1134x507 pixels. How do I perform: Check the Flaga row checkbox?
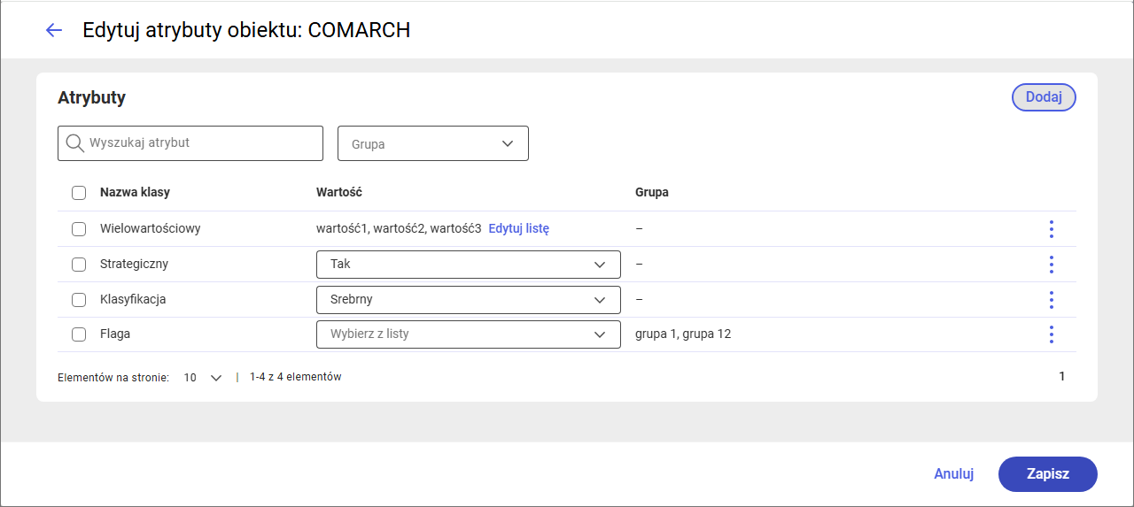tap(79, 334)
